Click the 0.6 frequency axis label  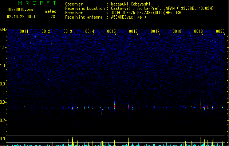[3, 139]
